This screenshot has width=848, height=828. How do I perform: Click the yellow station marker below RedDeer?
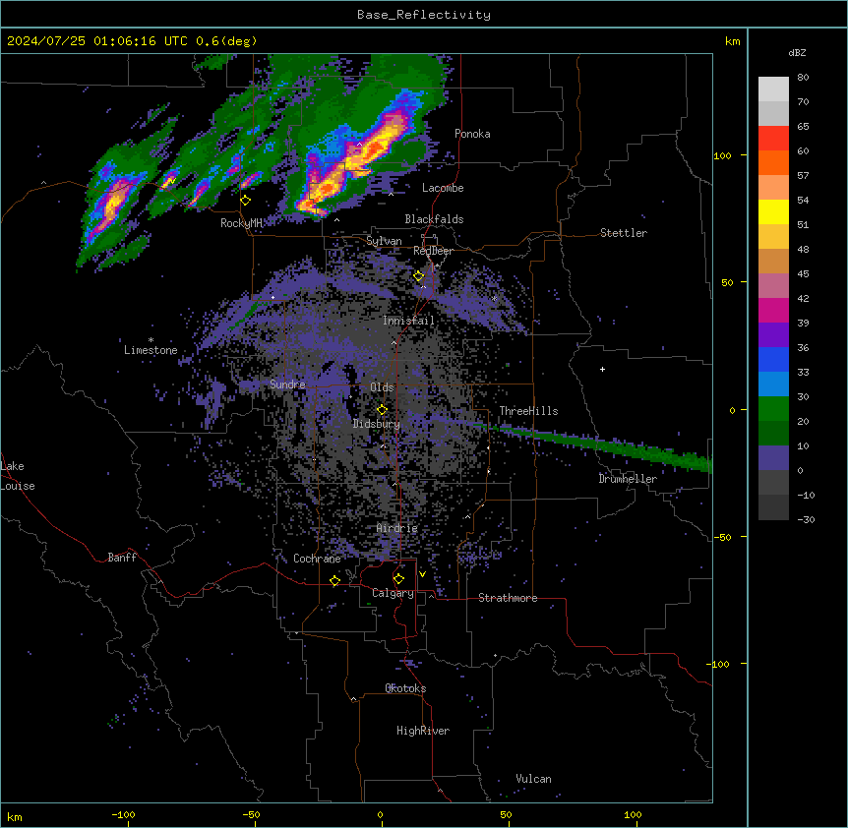[419, 276]
